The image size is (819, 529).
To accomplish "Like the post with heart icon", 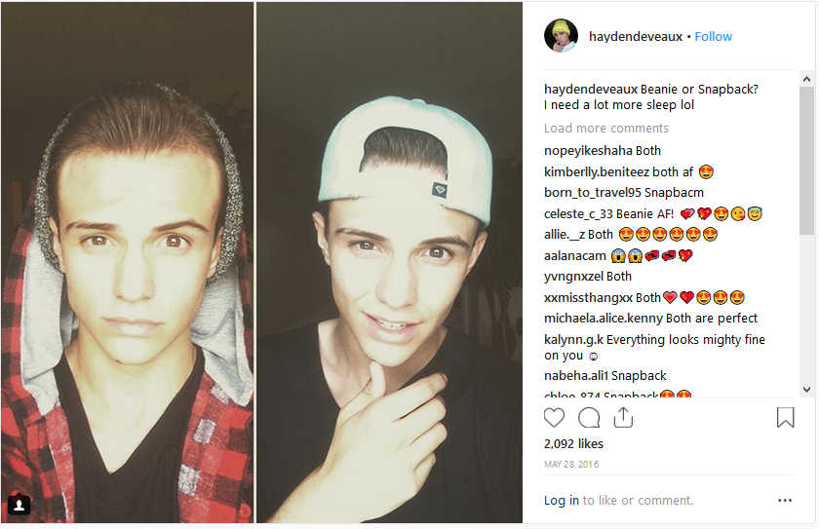I will (x=554, y=418).
